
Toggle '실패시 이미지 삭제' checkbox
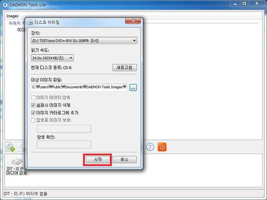pyautogui.click(x=33, y=105)
